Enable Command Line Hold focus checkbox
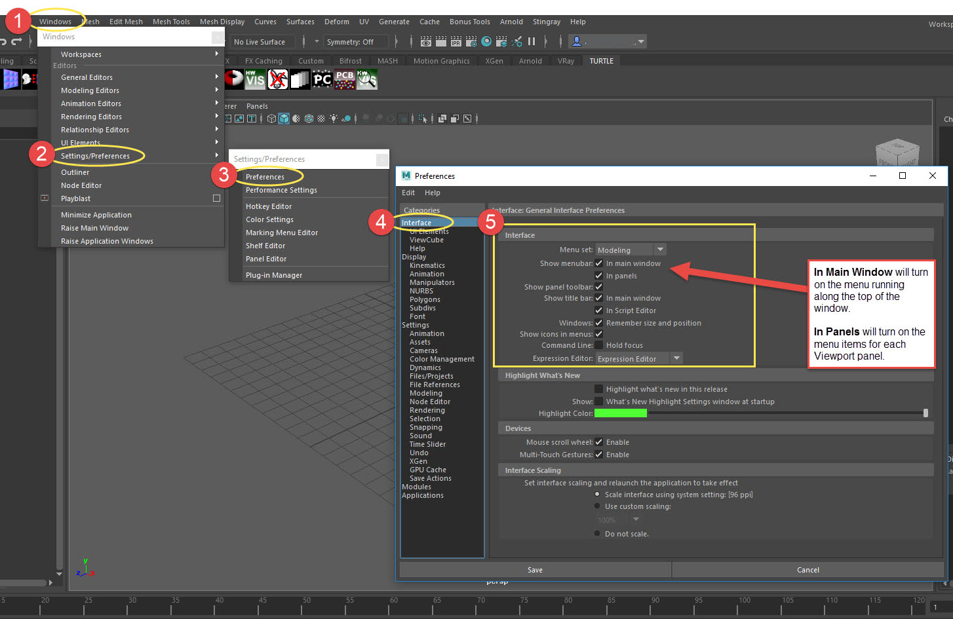Viewport: 953px width, 619px height. 598,345
